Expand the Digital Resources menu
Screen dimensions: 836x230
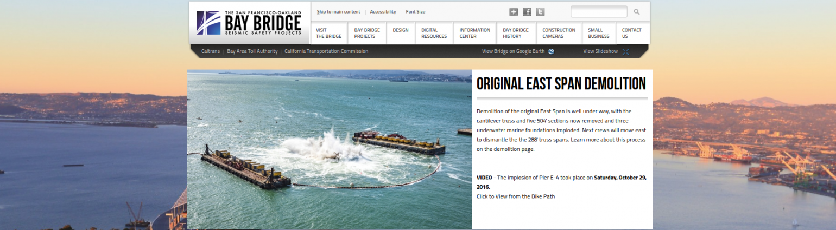434,34
